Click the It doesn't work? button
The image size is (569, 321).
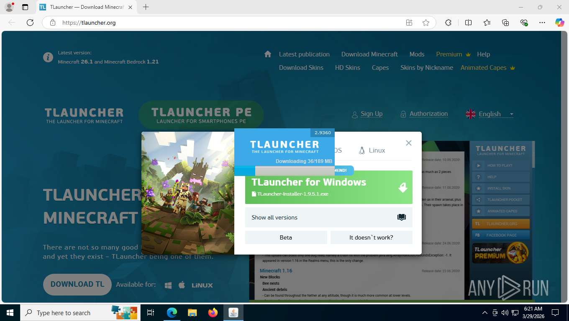pos(372,237)
